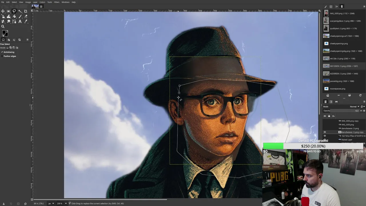Reset colors to default black and white

(3, 36)
